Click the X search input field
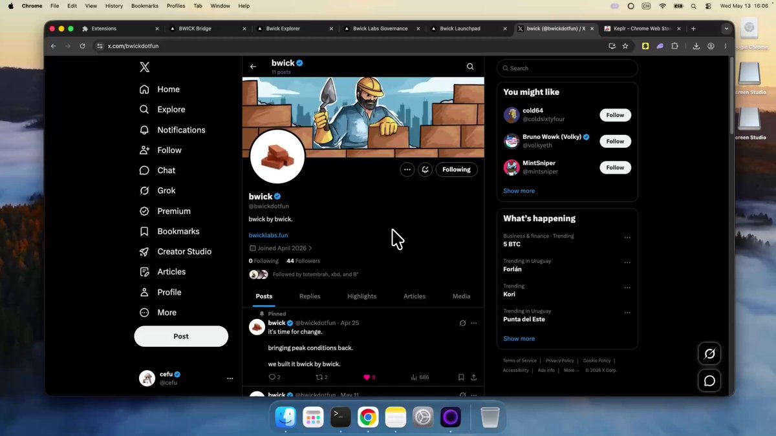Image resolution: width=776 pixels, height=436 pixels. pyautogui.click(x=567, y=68)
